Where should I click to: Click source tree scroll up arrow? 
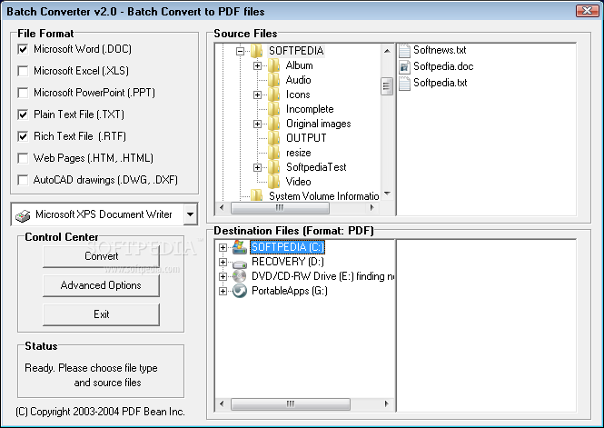[x=387, y=51]
